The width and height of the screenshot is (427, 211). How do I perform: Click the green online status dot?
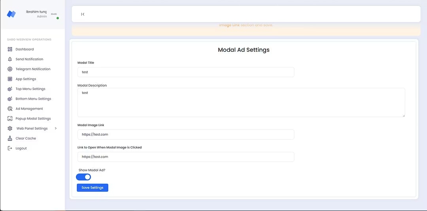[x=58, y=18]
